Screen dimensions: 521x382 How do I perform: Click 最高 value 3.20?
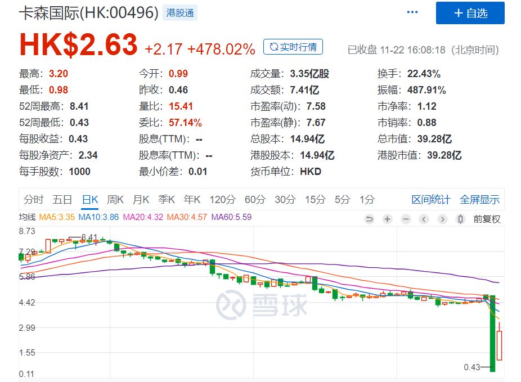pos(59,73)
